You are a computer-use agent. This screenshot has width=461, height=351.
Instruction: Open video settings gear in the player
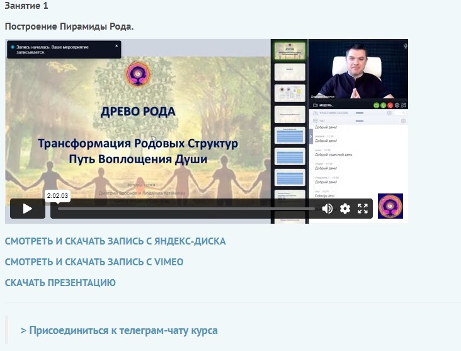(x=345, y=209)
